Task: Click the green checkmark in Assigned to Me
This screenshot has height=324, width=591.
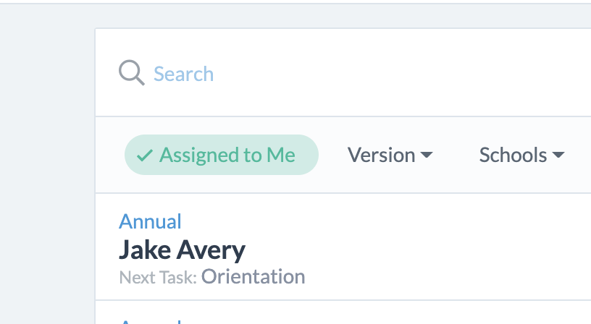Action: pos(145,155)
